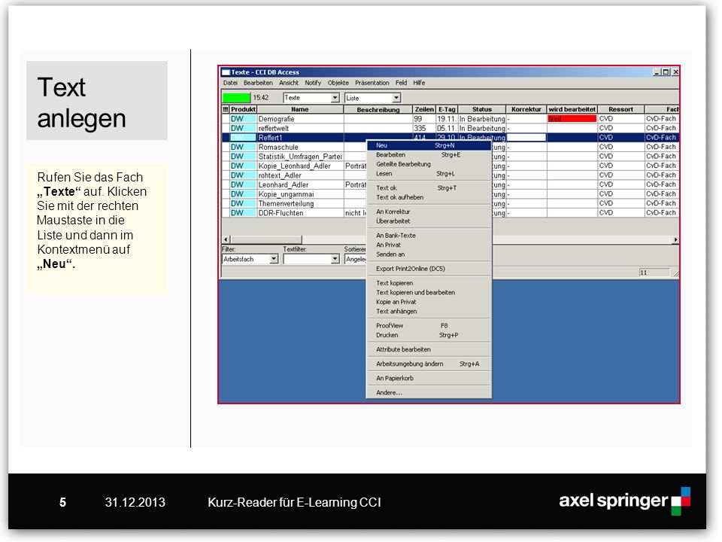Select Kopie an Privat entry

pyautogui.click(x=429, y=302)
